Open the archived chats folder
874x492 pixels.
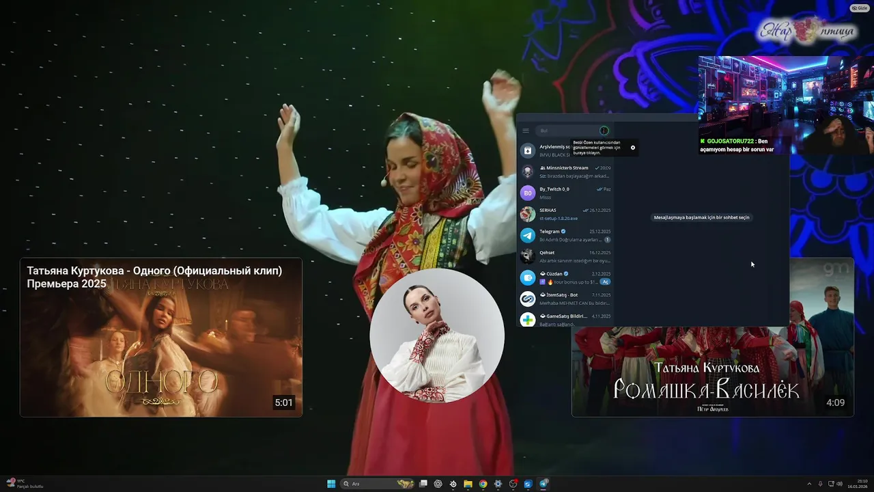click(x=565, y=150)
